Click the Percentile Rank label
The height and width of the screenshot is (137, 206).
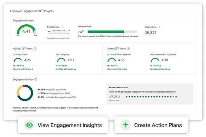pos(85,27)
